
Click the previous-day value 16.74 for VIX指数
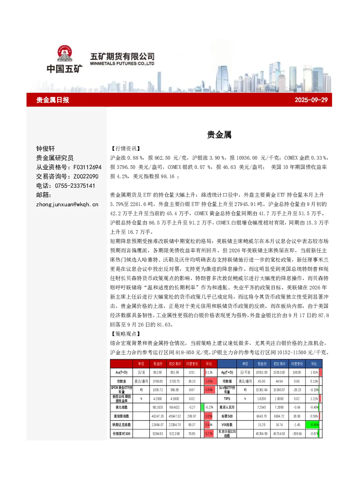click(x=279, y=425)
